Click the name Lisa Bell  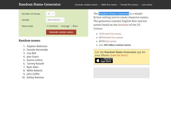pos(32,53)
